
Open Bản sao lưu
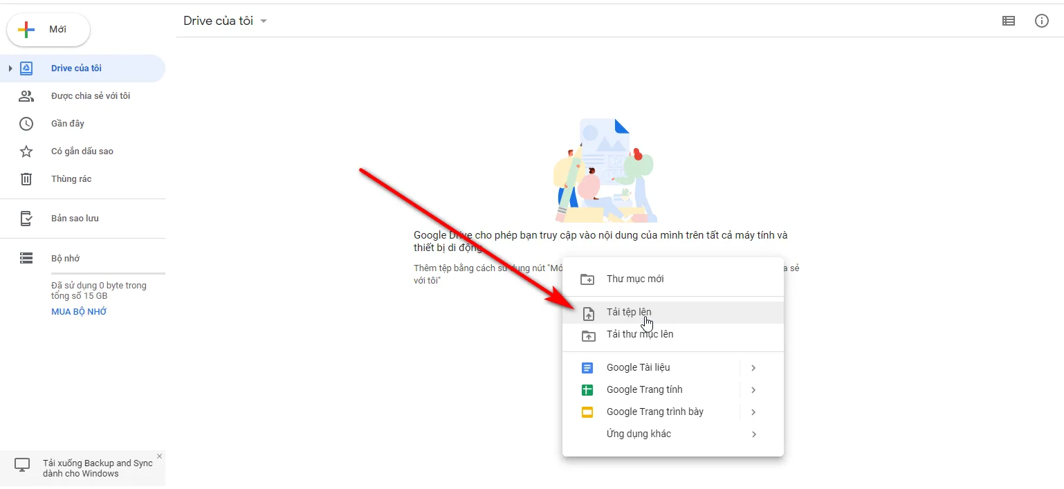point(83,218)
